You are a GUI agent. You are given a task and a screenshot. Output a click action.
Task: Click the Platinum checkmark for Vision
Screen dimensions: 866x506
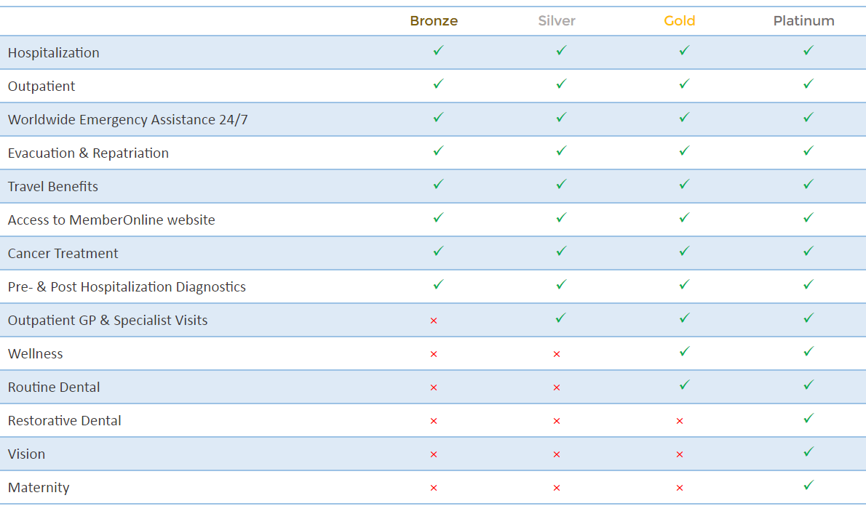pos(809,452)
